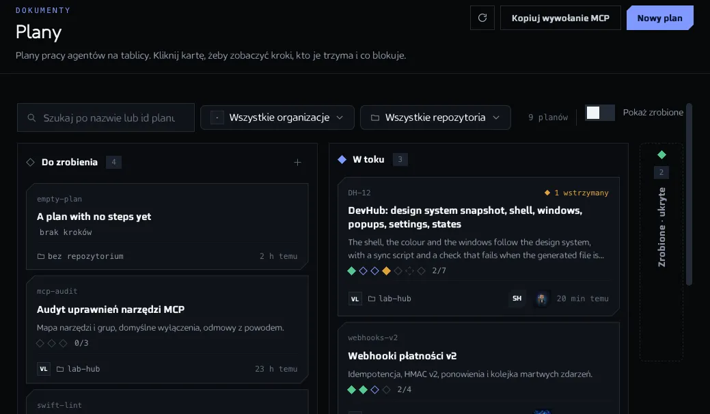The height and width of the screenshot is (414, 710).
Task: Open the Audyt uprawnień narzędzi MCP card
Action: click(167, 329)
